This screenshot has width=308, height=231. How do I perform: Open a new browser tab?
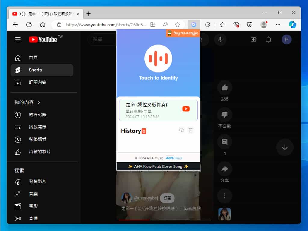click(x=88, y=14)
